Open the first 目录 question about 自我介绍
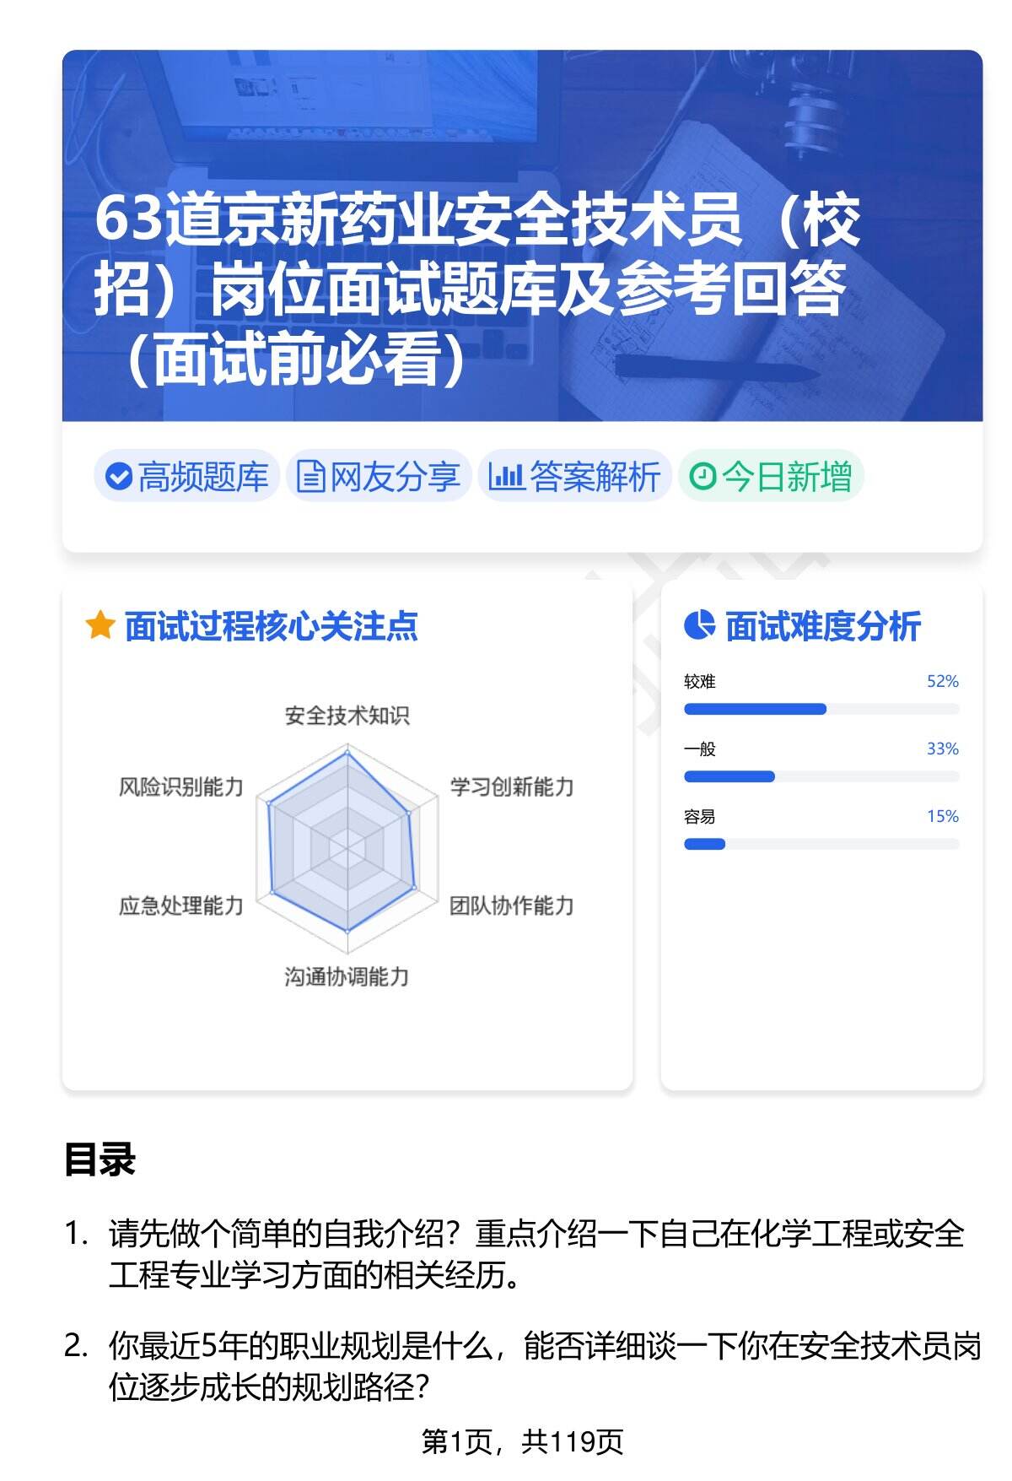Image resolution: width=1012 pixels, height=1481 pixels. point(536,1254)
